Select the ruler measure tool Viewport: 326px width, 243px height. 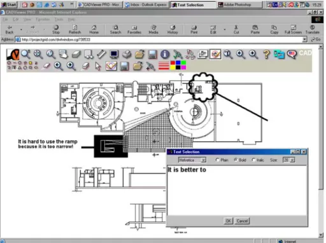coord(101,54)
